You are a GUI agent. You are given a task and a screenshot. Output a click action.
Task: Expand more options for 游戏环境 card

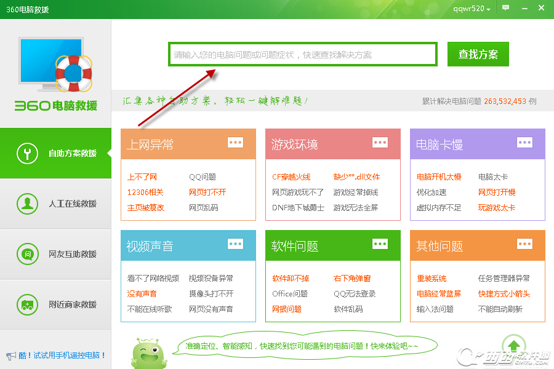pos(380,143)
